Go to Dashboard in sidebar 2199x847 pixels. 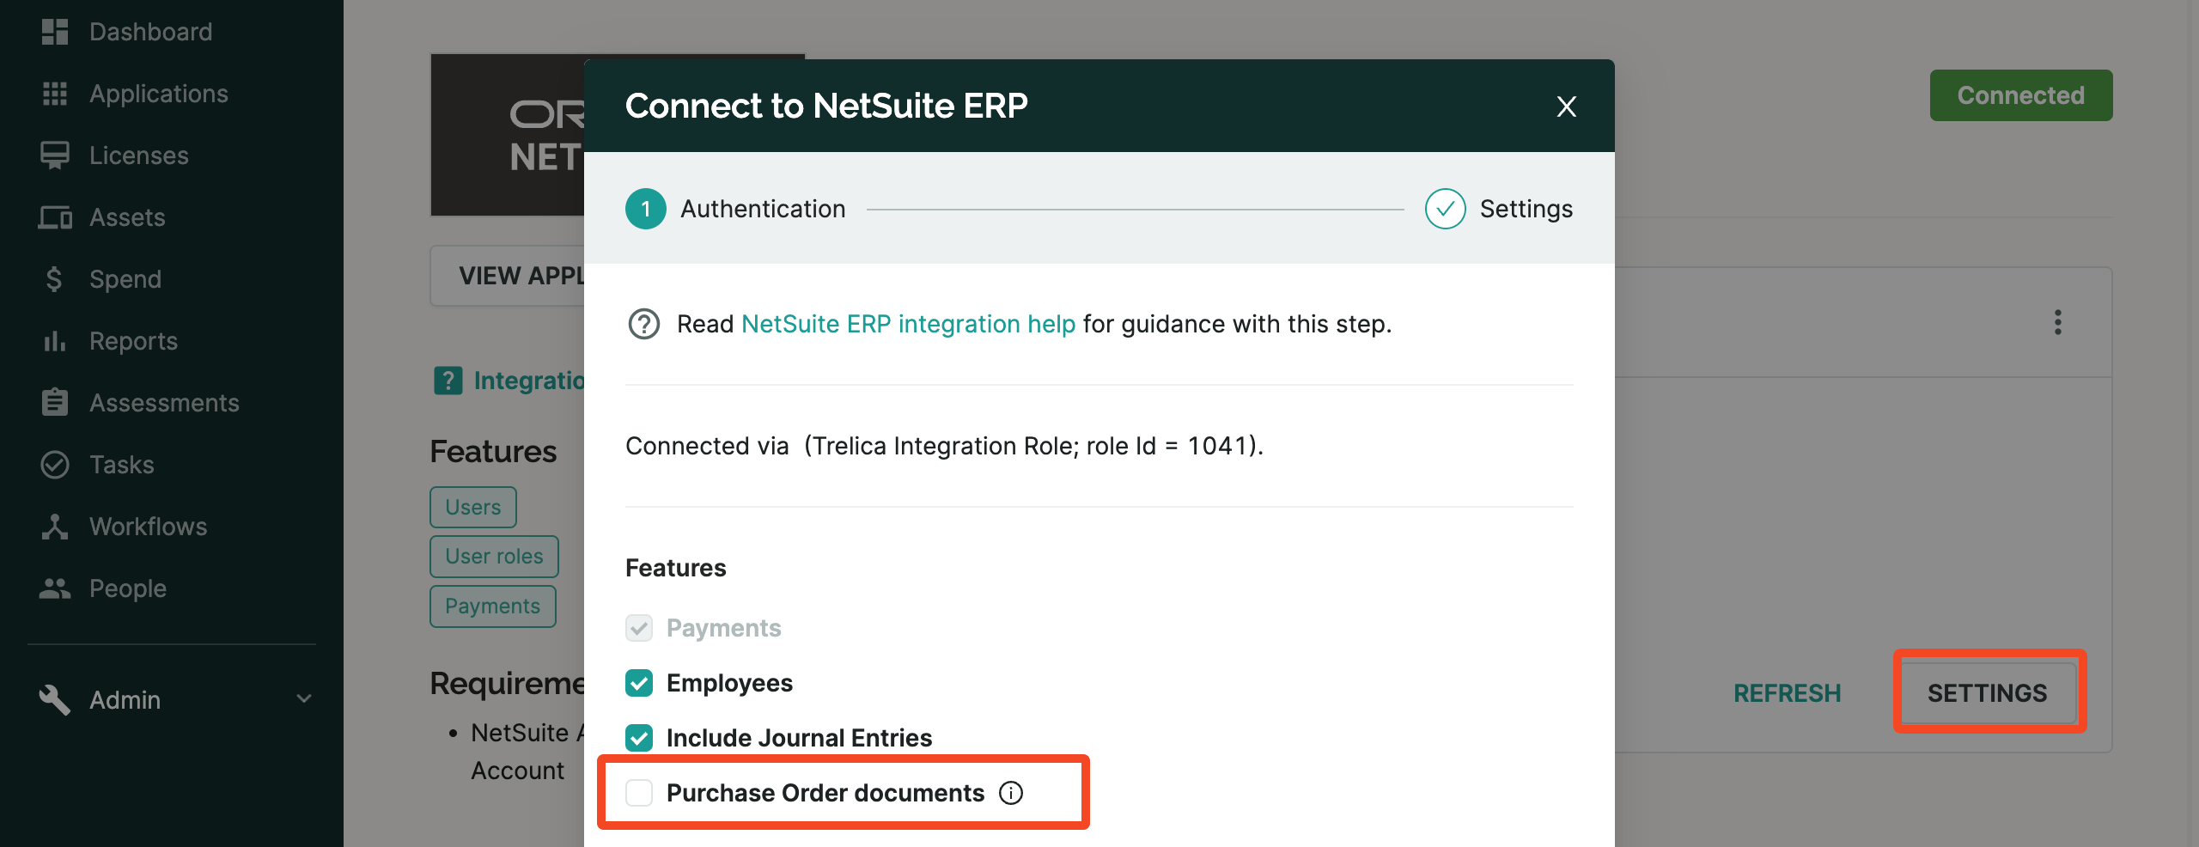pyautogui.click(x=151, y=32)
